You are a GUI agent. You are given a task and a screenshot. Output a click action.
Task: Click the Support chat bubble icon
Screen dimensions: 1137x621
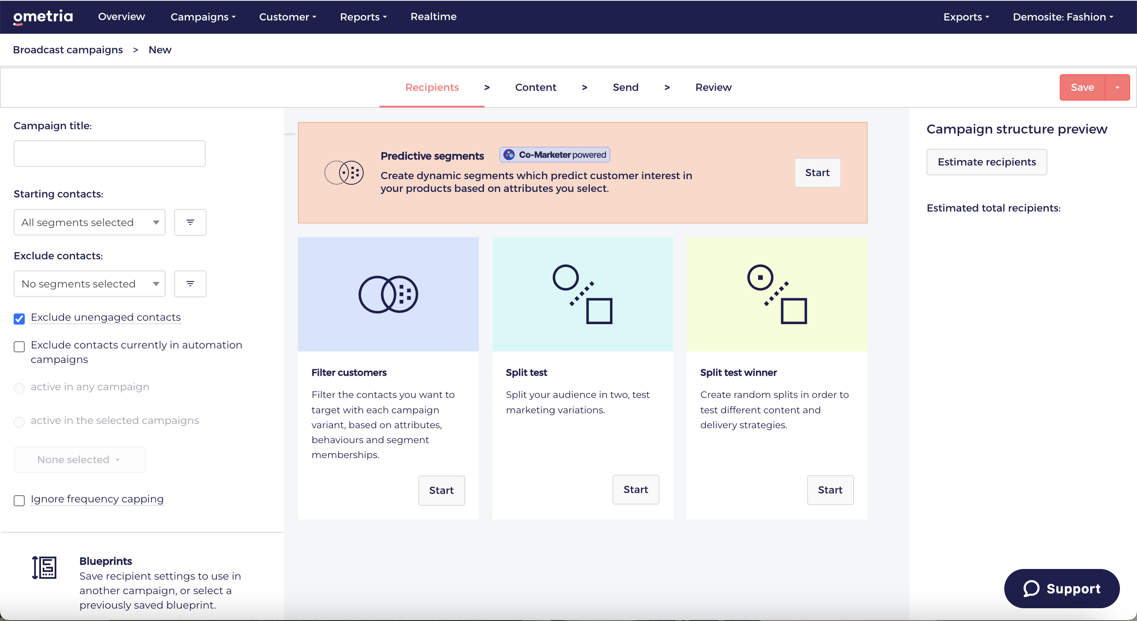pos(1032,588)
